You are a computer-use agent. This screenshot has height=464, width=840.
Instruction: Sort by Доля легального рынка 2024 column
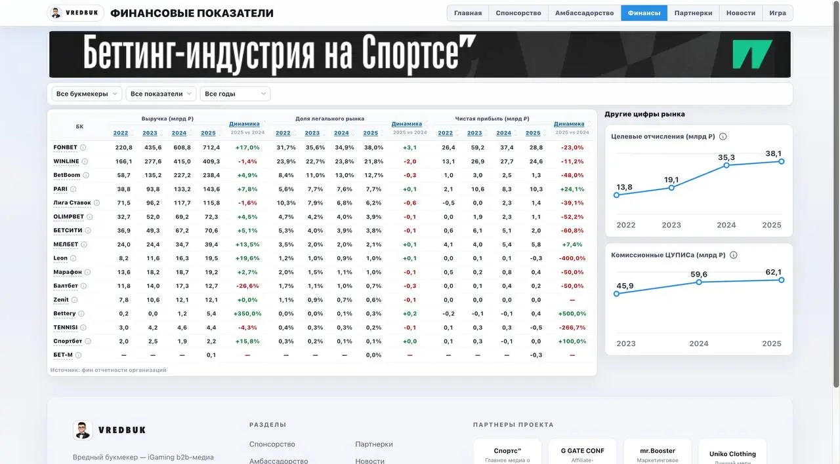tap(341, 133)
